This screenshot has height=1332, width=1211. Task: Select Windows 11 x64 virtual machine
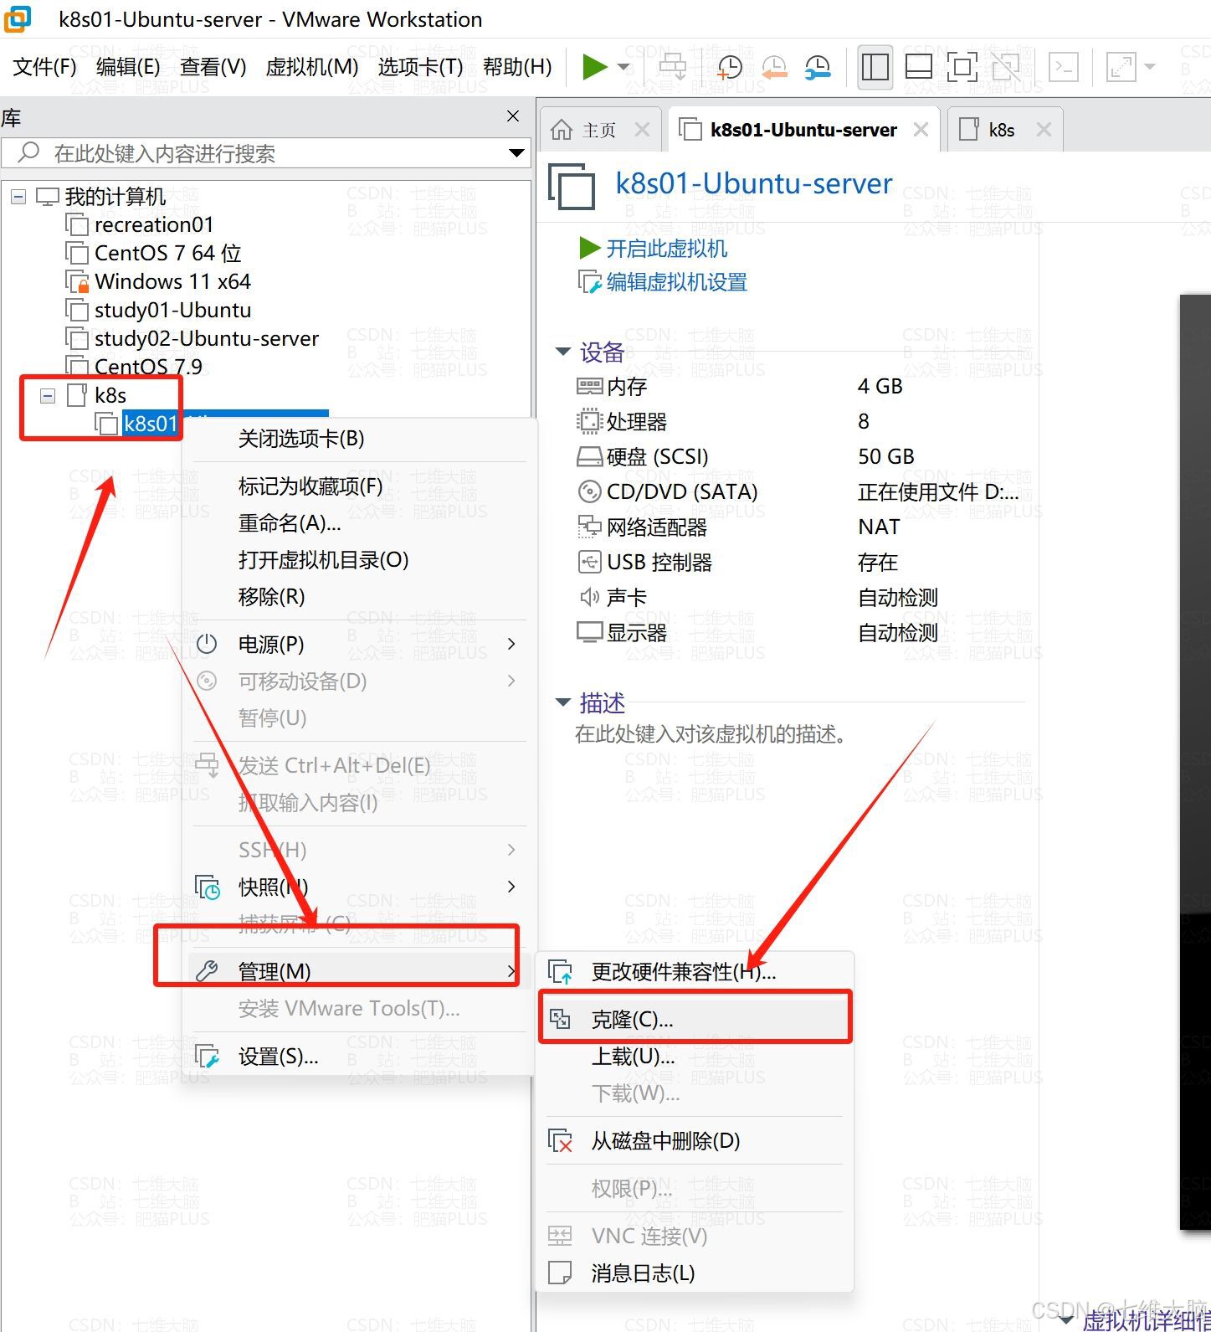point(172,281)
